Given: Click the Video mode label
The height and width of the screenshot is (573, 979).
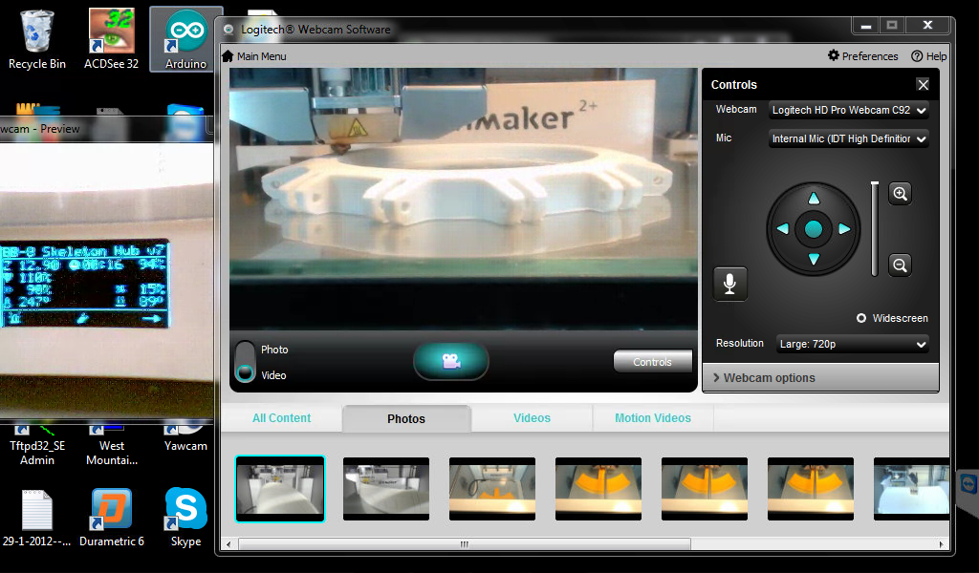Looking at the screenshot, I should tap(273, 375).
